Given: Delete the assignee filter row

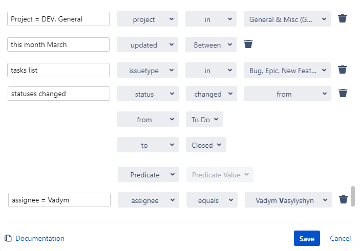Looking at the screenshot, I should [344, 200].
